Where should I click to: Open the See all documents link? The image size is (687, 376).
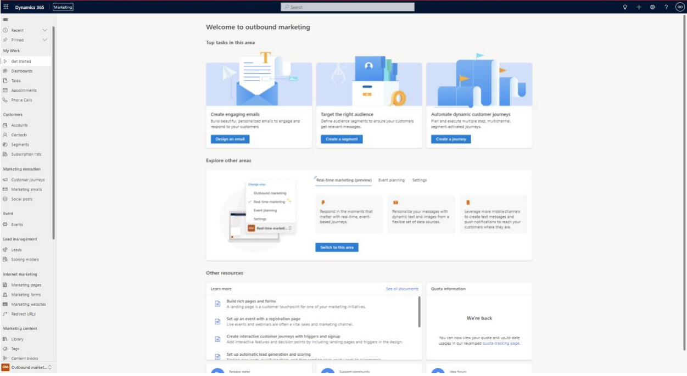pyautogui.click(x=401, y=289)
